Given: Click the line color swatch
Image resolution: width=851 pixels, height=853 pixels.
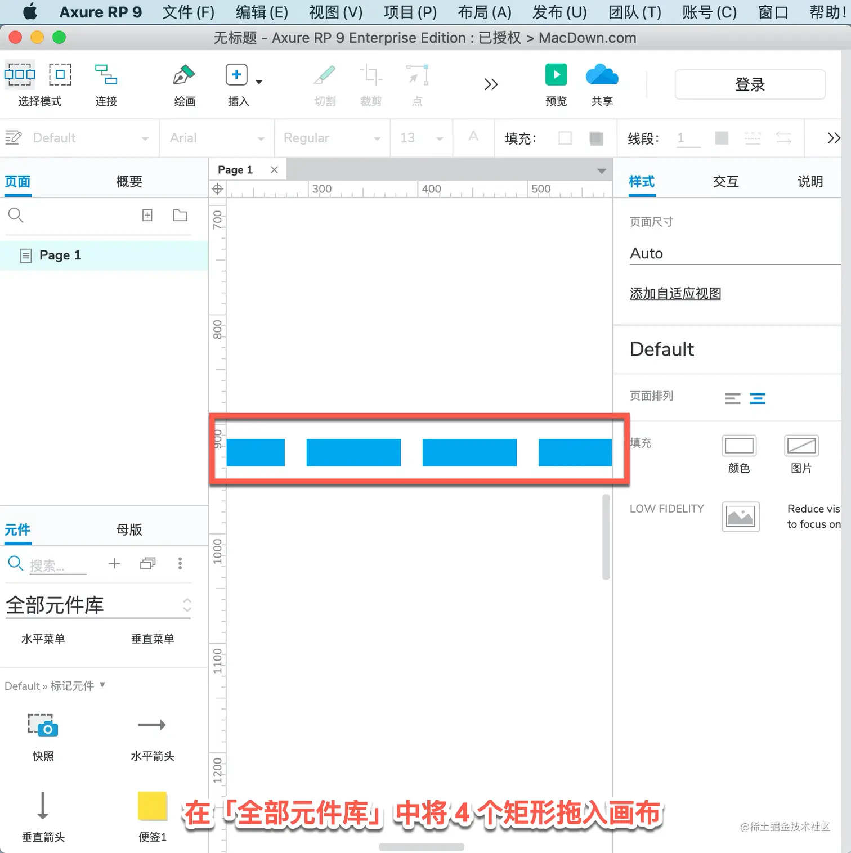Looking at the screenshot, I should point(721,138).
